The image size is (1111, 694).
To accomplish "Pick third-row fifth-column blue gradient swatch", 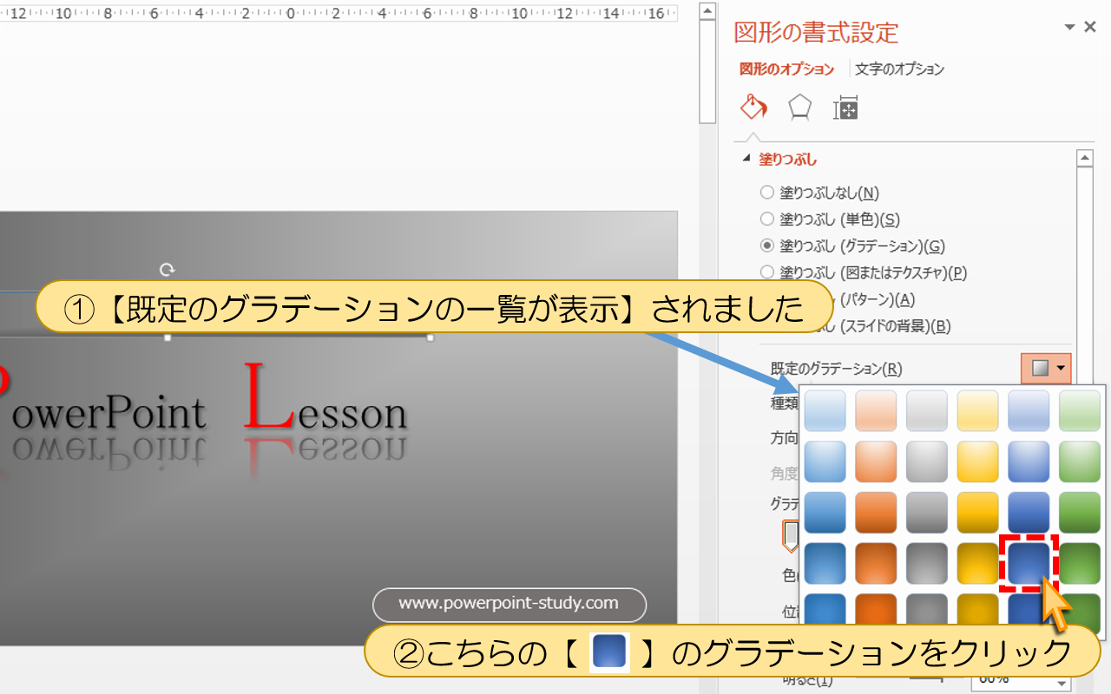I will pos(1029,513).
